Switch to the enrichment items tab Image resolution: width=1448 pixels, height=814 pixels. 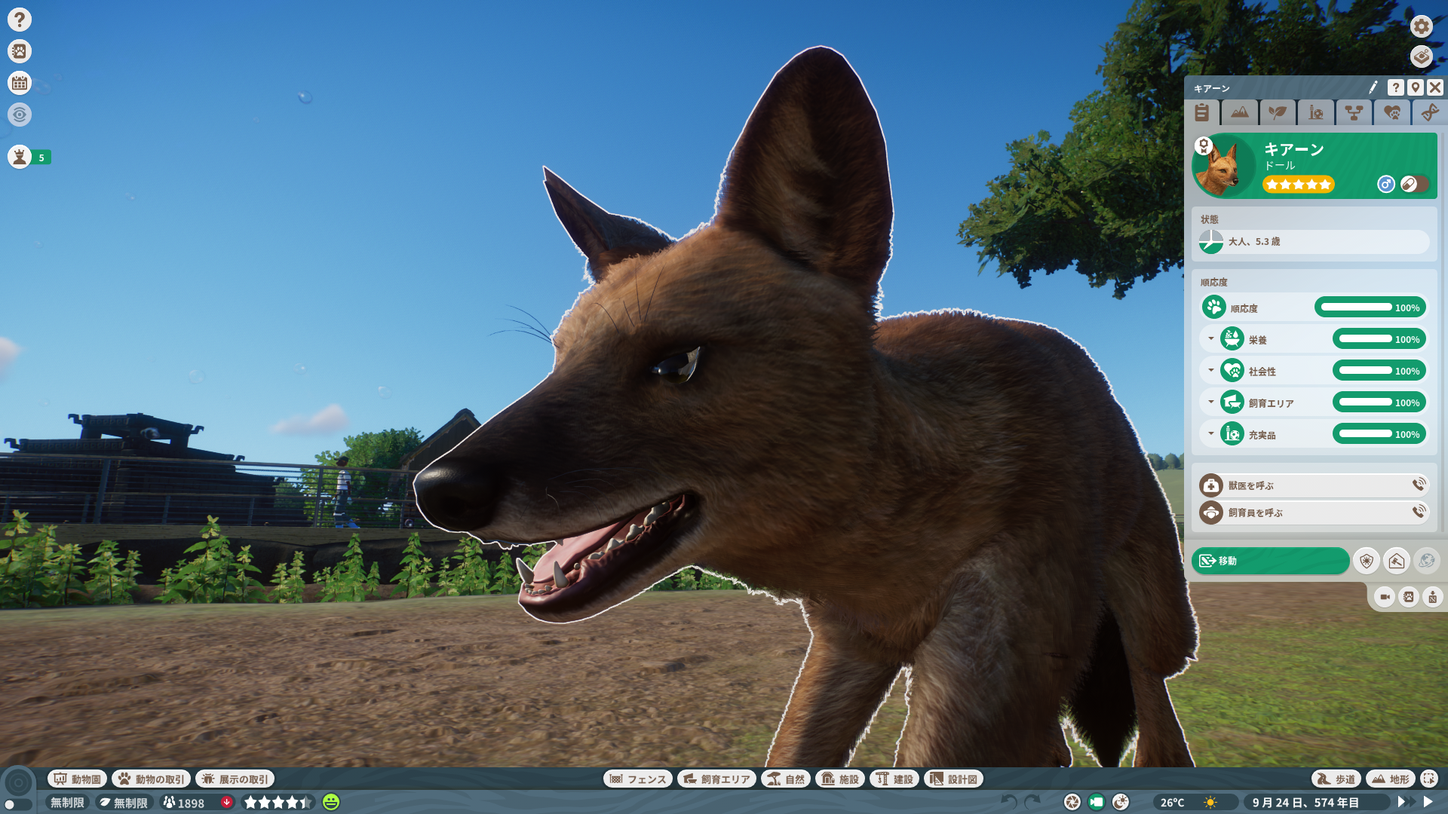coord(1316,112)
